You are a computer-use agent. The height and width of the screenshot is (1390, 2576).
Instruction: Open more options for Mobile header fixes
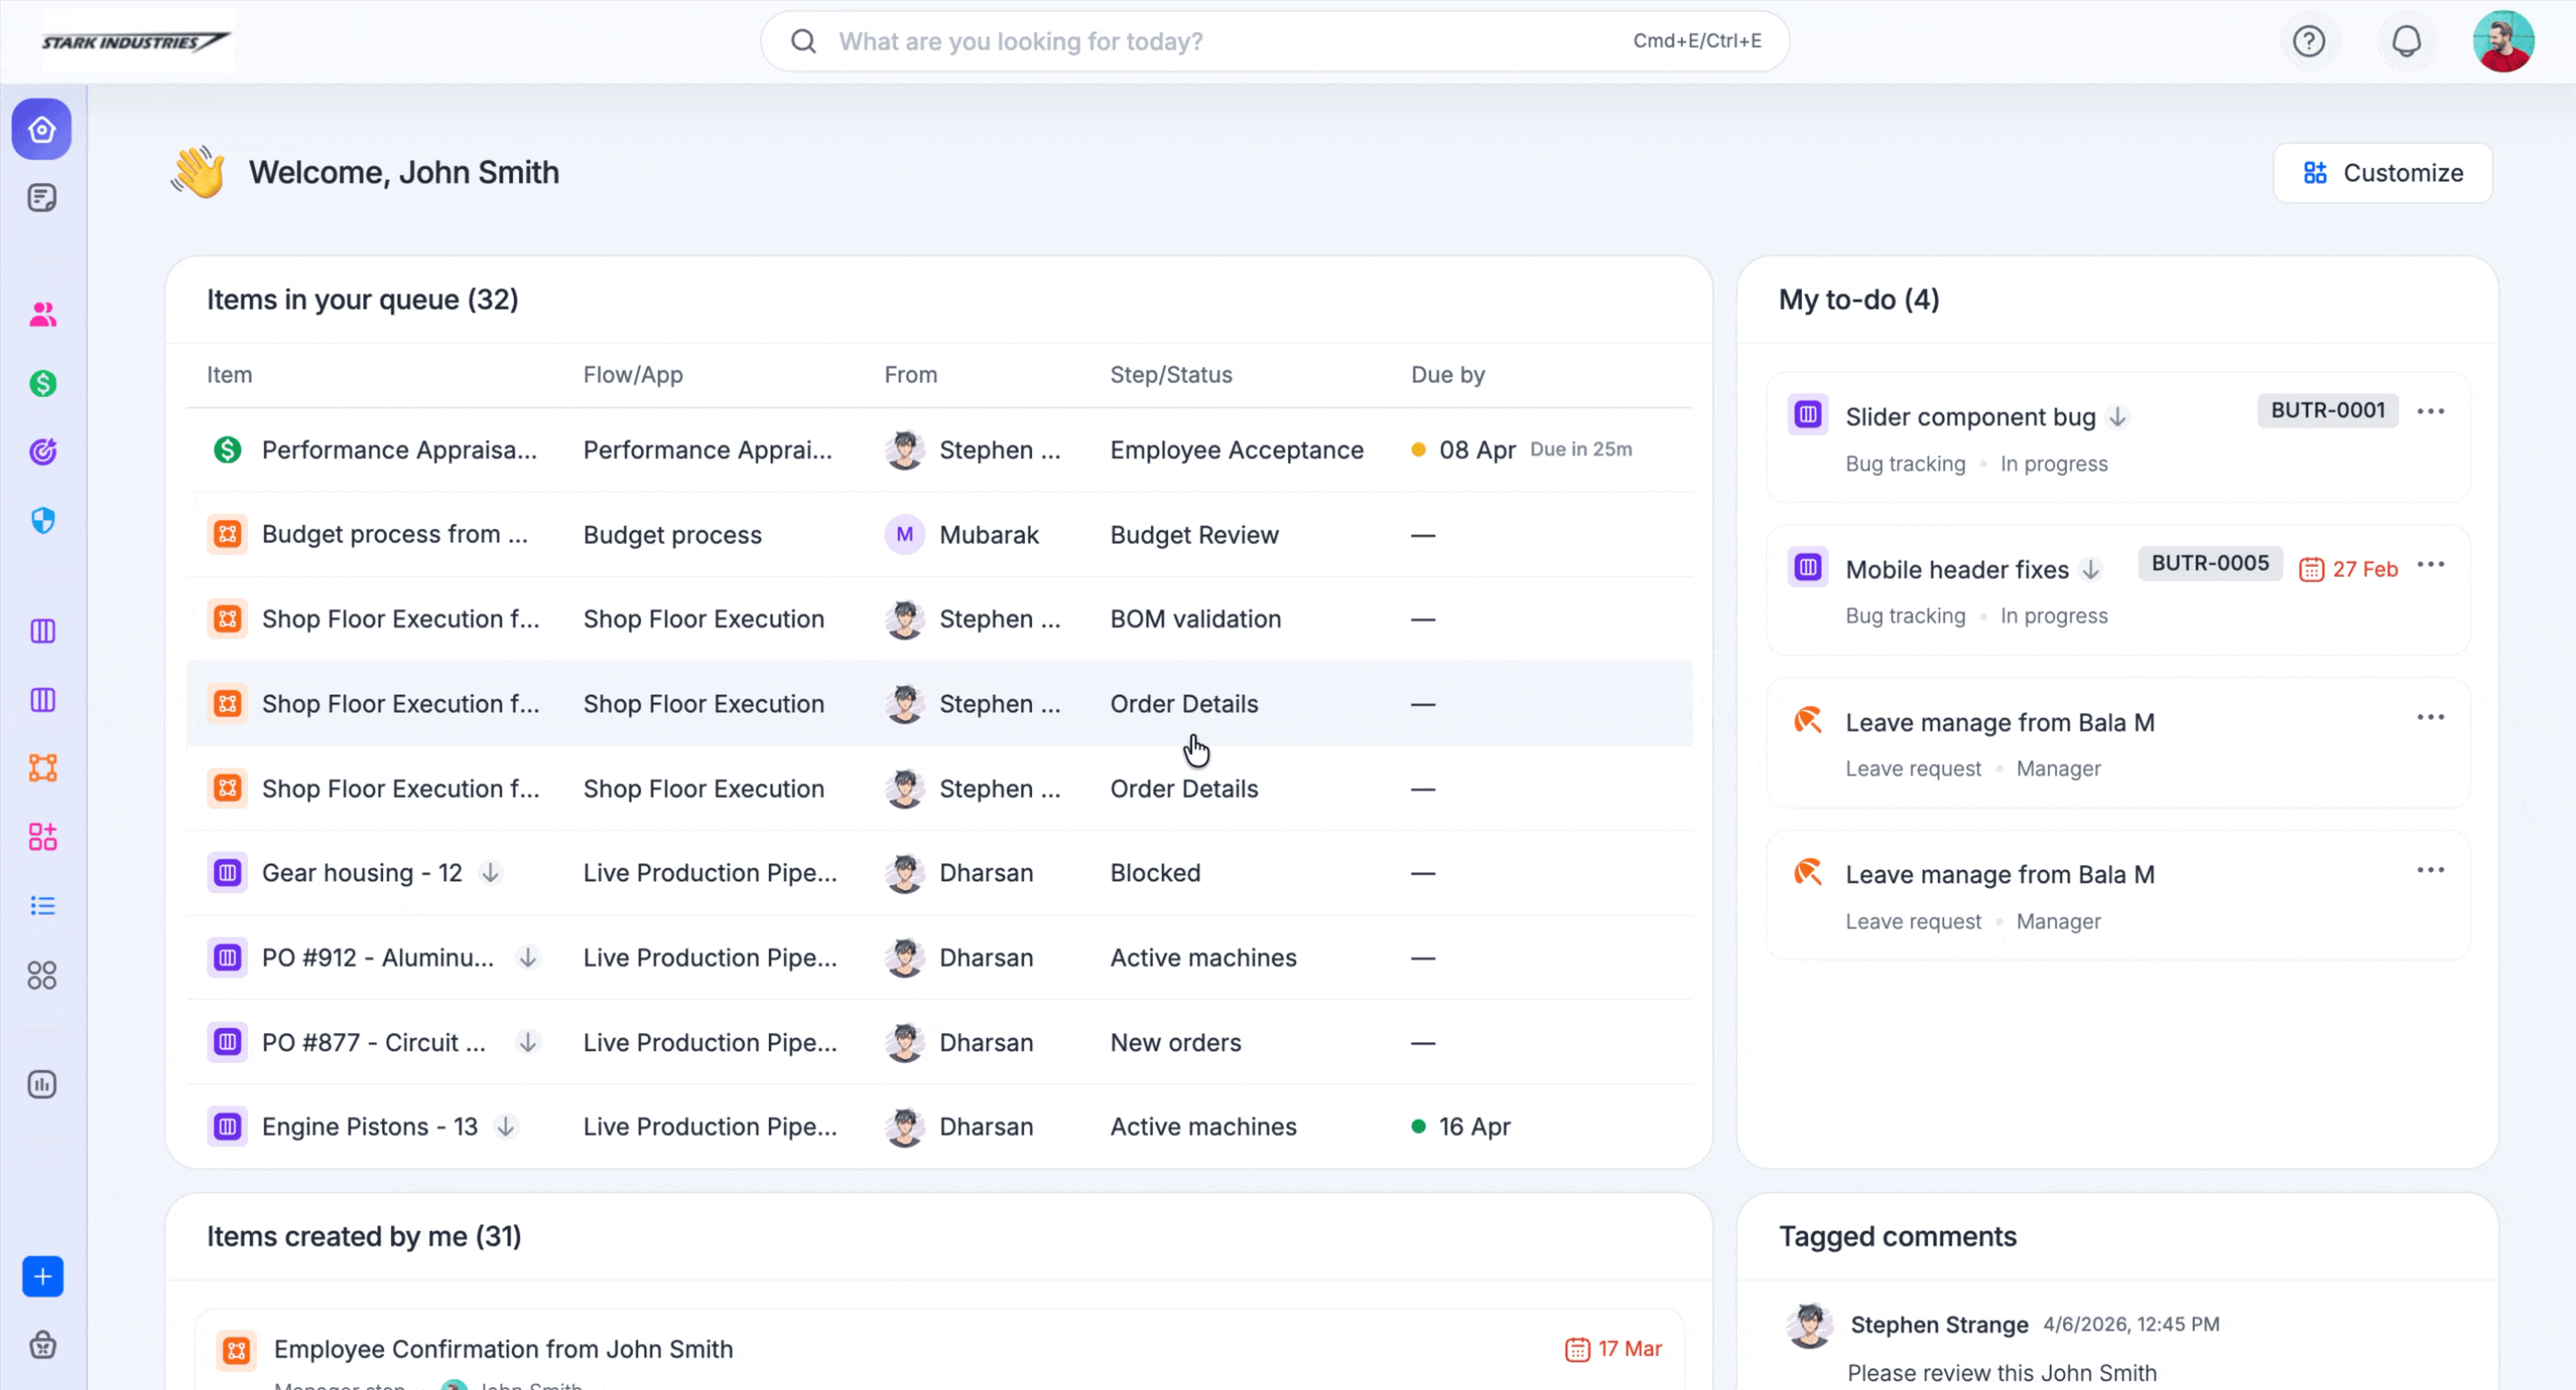pos(2430,564)
